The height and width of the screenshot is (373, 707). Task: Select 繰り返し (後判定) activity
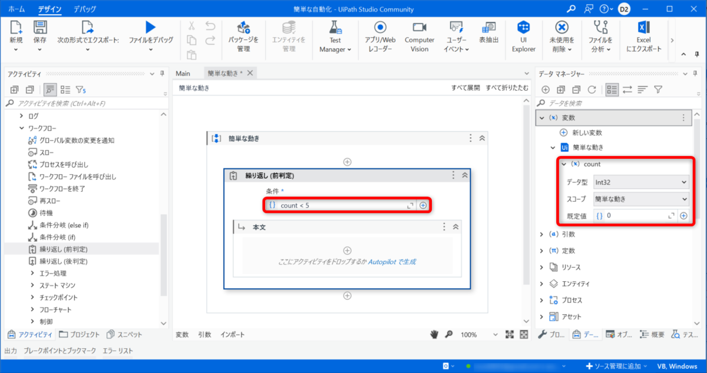(x=63, y=261)
